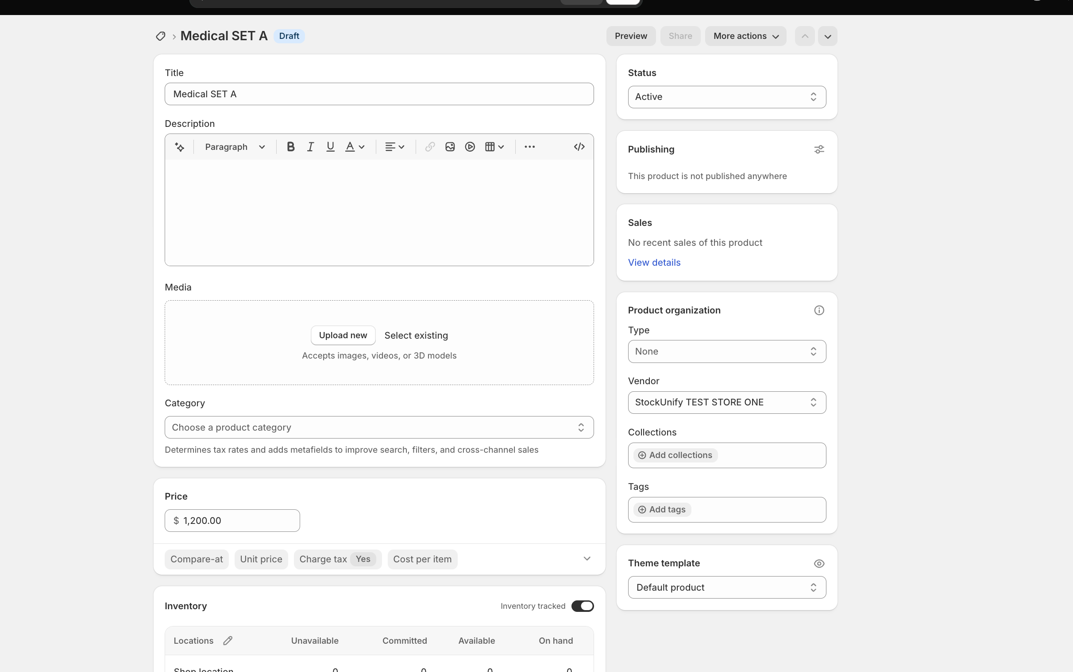Screen dimensions: 1073x672
Task: Toggle the Charge tax Yes chip
Action: [338, 559]
